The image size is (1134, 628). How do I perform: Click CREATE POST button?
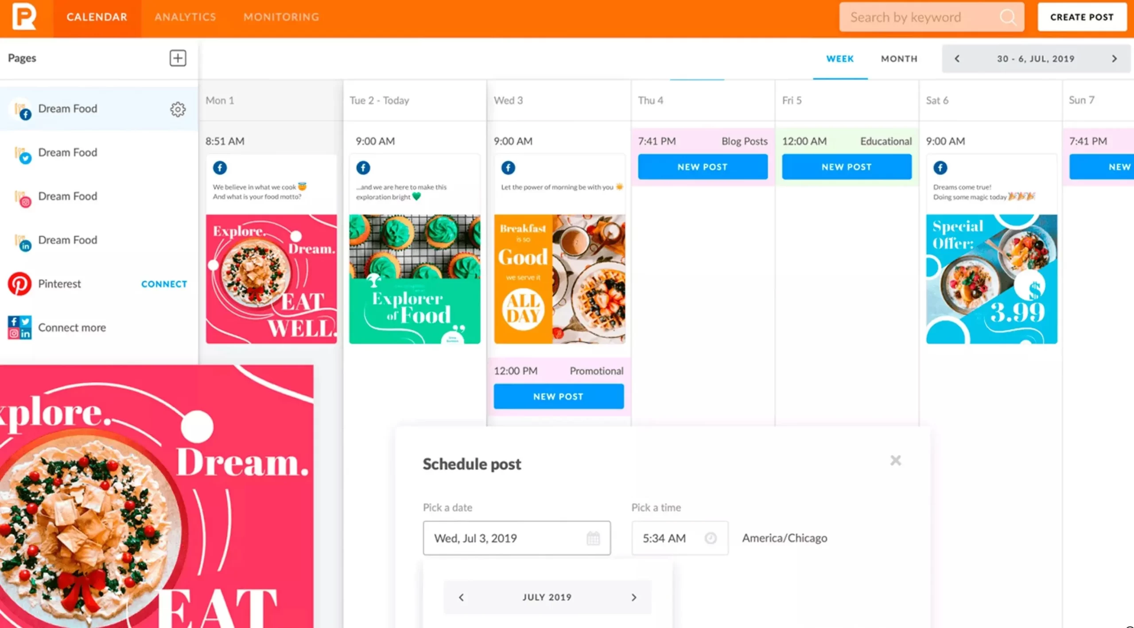tap(1081, 16)
